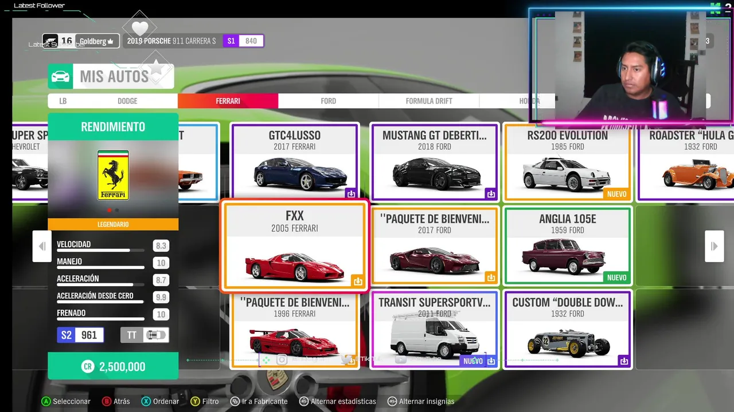The height and width of the screenshot is (412, 734).
Task: Click the download icon on the Mustang GT card
Action: (491, 194)
